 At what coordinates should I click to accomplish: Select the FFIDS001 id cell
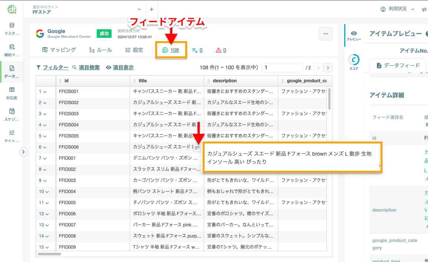pyautogui.click(x=93, y=92)
